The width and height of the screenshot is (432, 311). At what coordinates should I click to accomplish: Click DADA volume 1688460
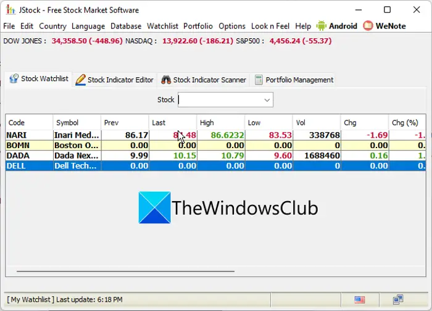317,155
